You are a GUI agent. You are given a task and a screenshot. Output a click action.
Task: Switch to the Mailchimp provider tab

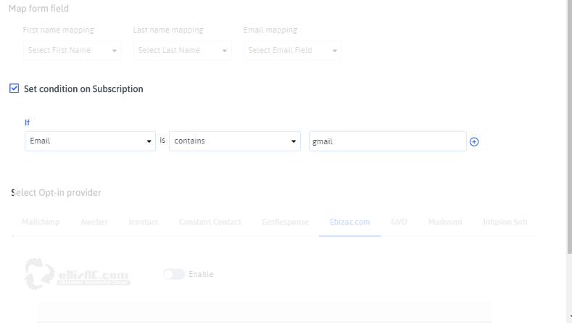(x=40, y=222)
